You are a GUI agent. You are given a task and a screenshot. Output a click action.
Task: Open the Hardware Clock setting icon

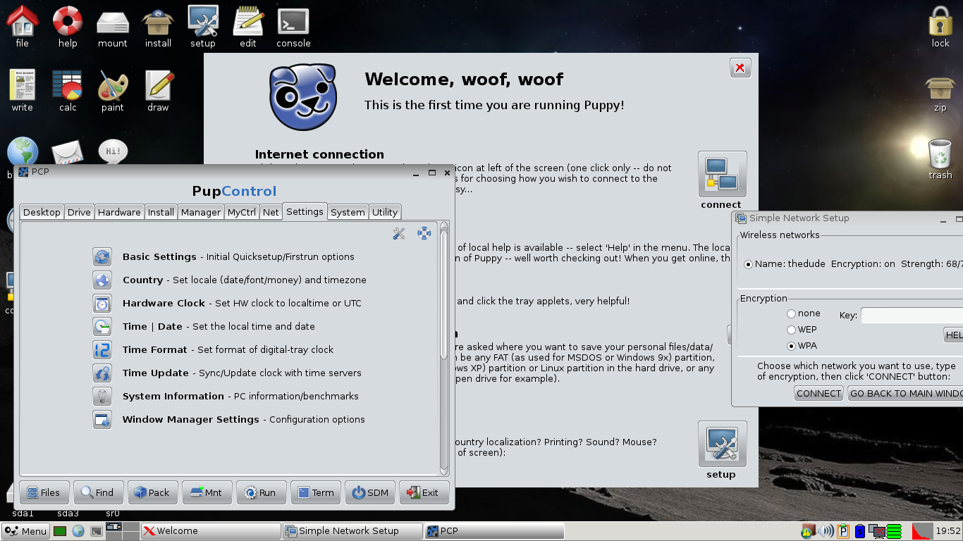pyautogui.click(x=102, y=304)
